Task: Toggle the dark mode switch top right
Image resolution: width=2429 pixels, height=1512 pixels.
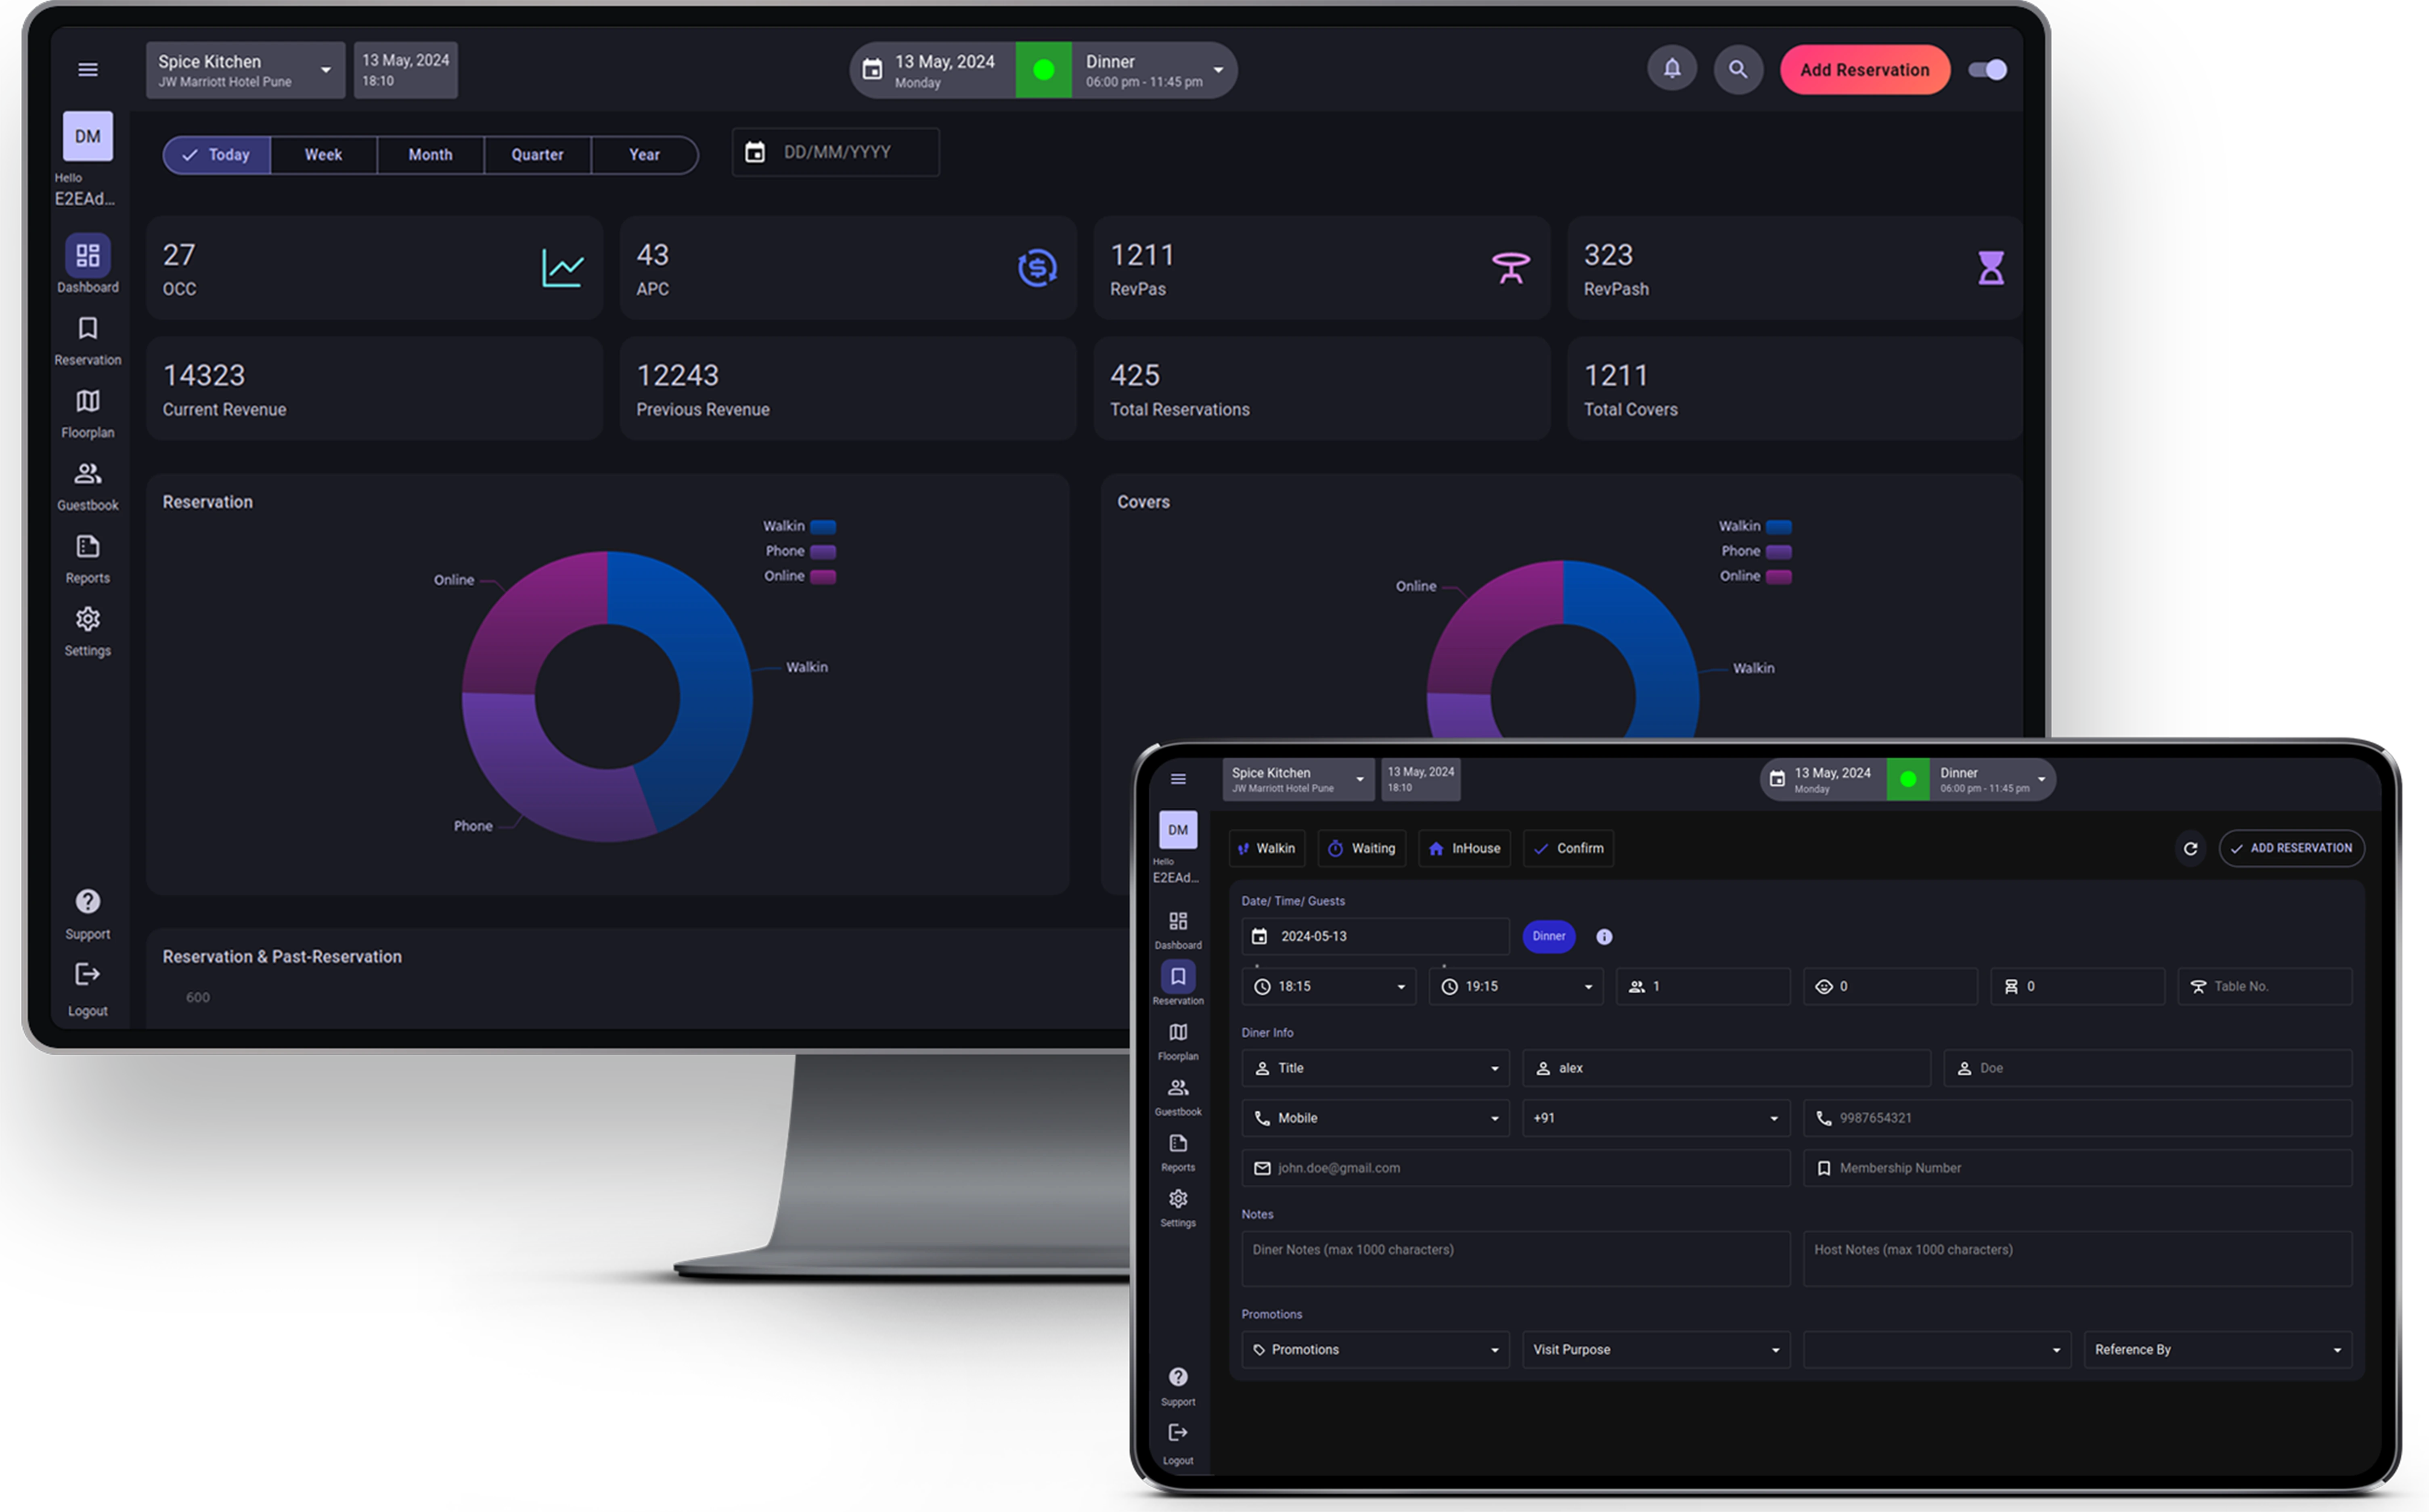Action: point(1988,68)
